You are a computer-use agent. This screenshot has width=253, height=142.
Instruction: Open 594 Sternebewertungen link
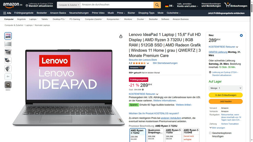(x=165, y=63)
